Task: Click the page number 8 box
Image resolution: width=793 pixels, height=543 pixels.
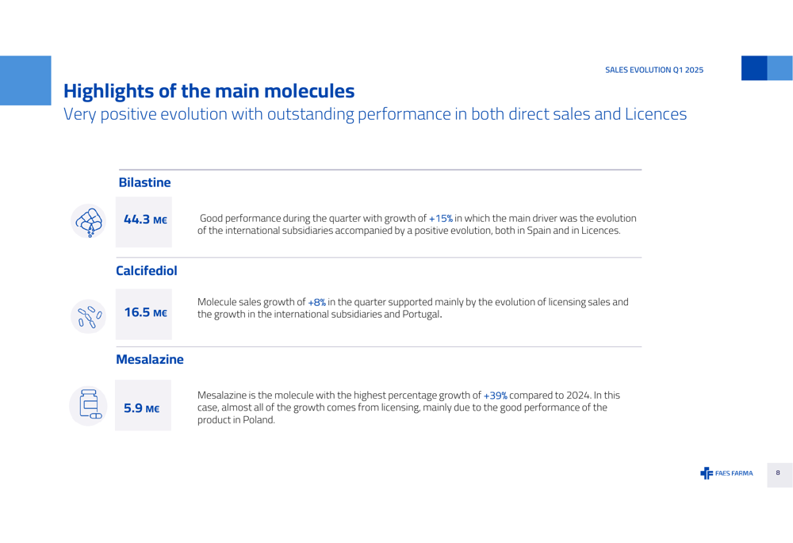Action: pos(780,475)
